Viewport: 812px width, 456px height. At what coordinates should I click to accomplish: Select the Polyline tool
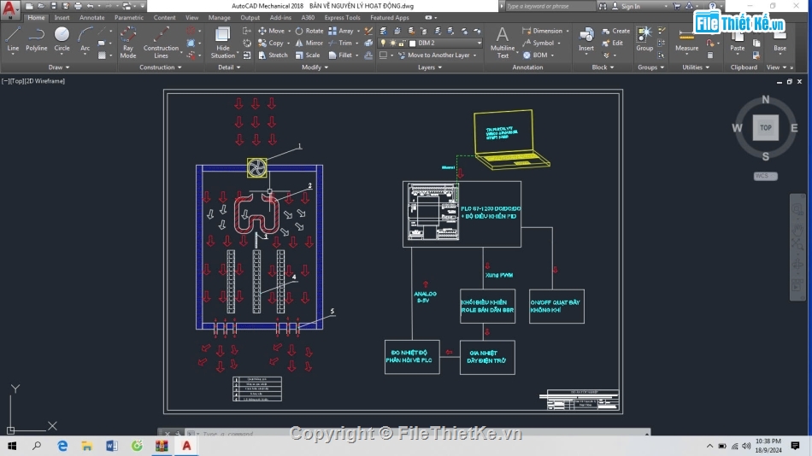36,39
